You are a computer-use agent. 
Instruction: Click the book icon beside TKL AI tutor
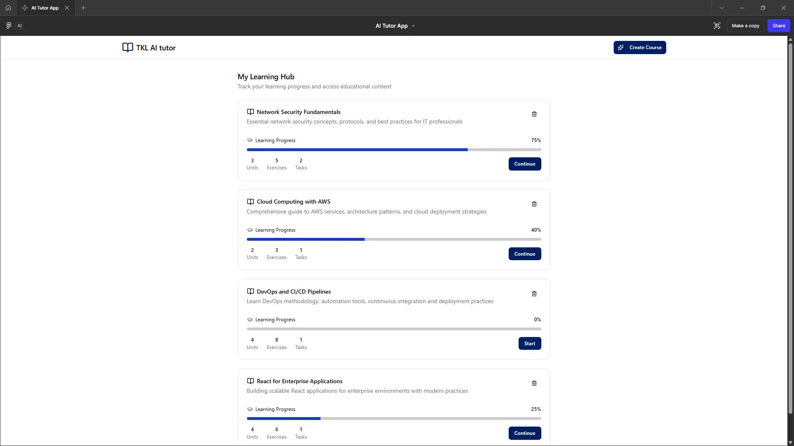point(127,47)
